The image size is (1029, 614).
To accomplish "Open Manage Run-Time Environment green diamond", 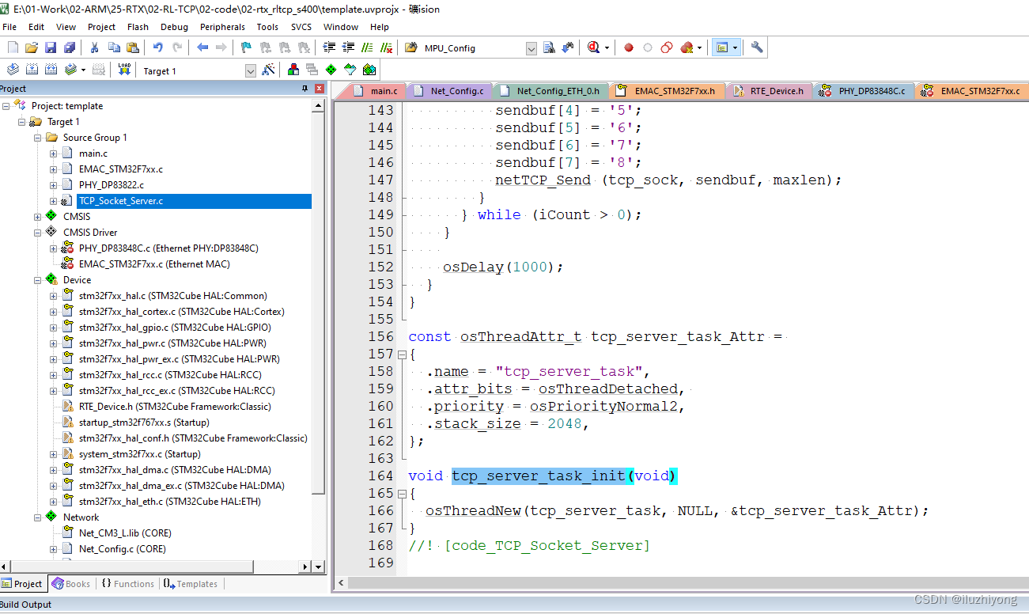I will [x=331, y=70].
